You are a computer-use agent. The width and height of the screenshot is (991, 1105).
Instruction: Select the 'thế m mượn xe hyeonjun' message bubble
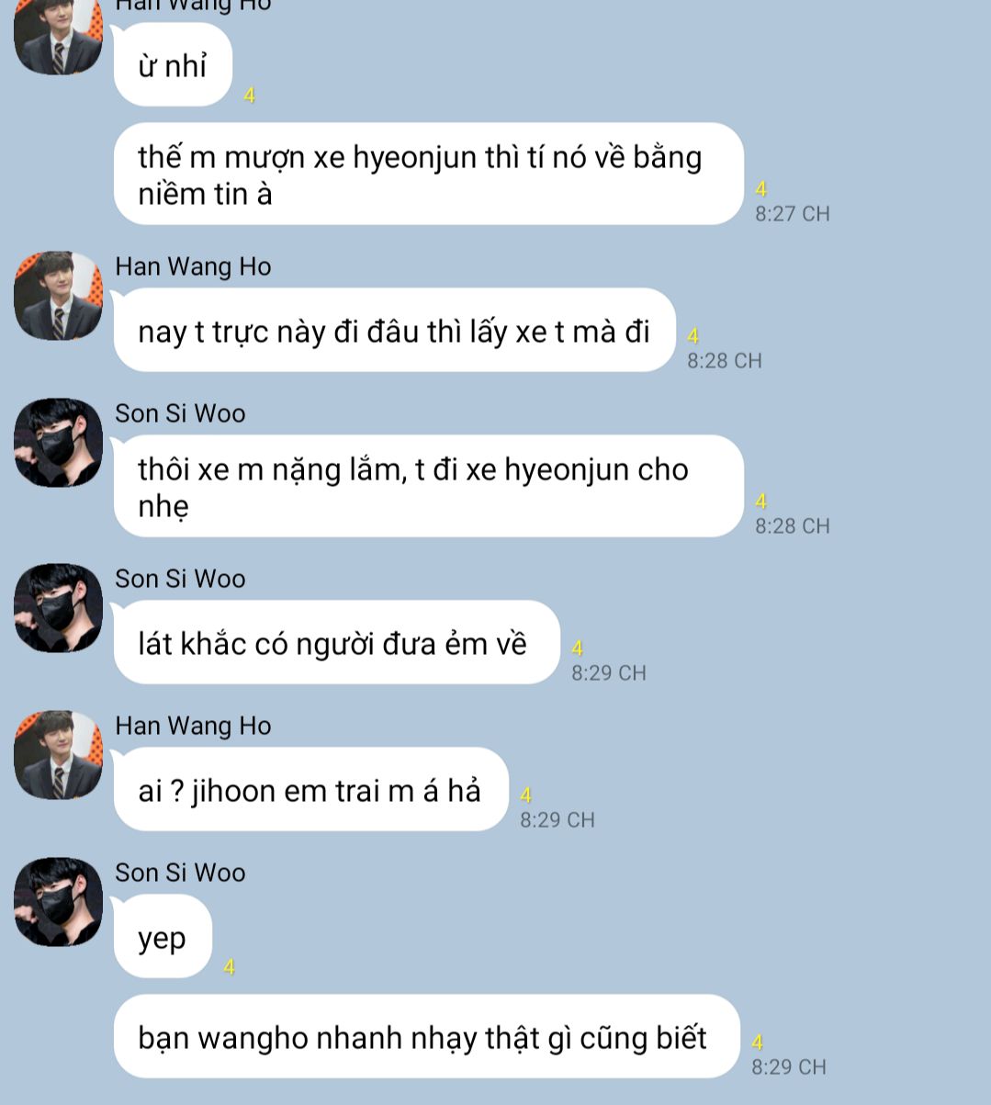click(428, 174)
